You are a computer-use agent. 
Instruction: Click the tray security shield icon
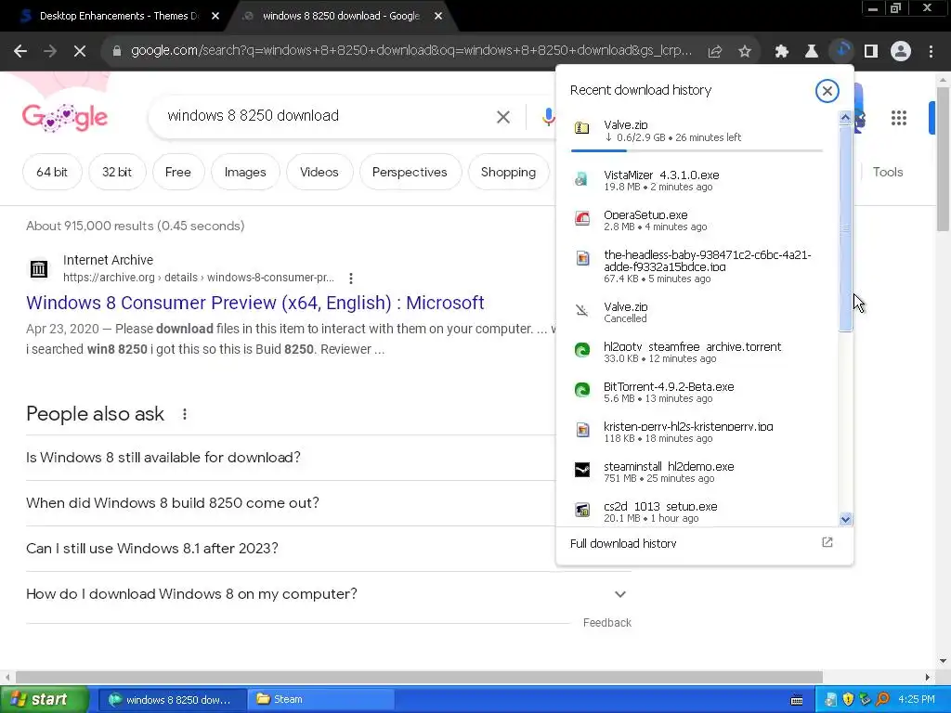(848, 700)
